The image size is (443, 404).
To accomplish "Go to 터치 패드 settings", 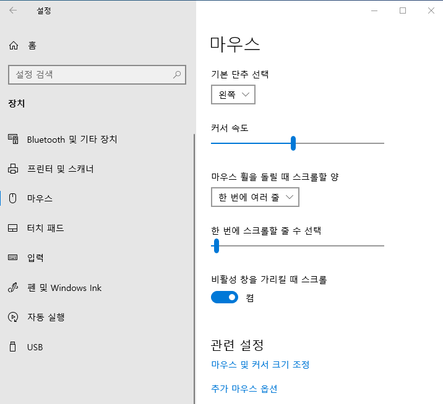I will (x=97, y=228).
